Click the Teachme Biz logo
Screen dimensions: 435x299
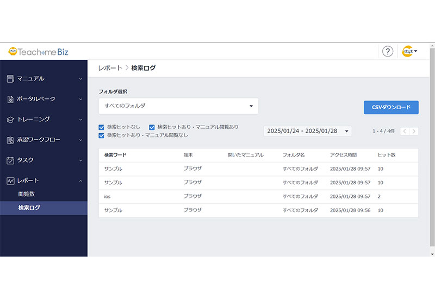[x=37, y=52]
